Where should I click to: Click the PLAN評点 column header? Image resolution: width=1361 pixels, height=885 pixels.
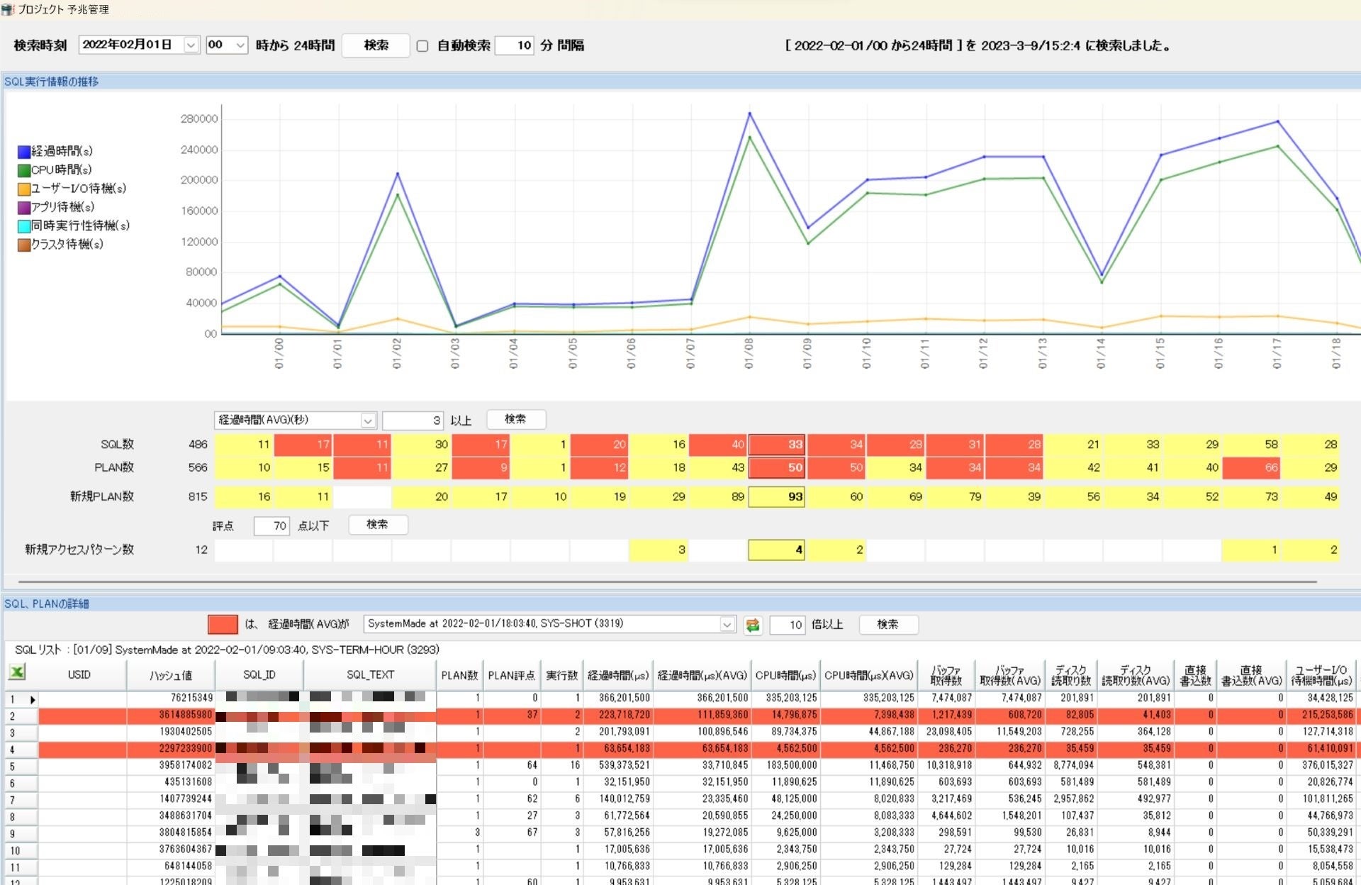[511, 674]
